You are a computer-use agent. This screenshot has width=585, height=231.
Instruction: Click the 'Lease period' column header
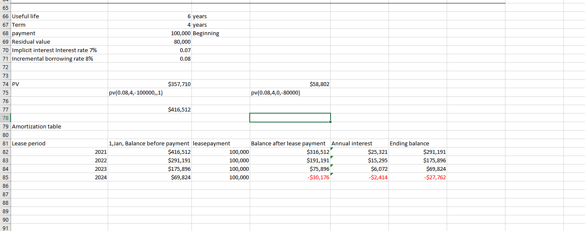tap(59, 143)
